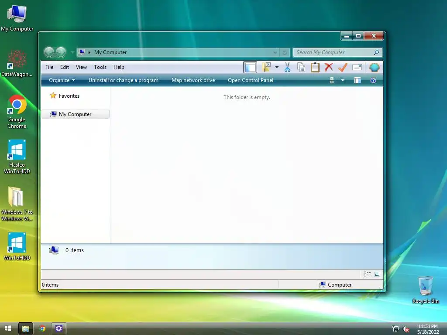Click '0 items' text in status bar
Screen dimensions: 447x335
(50, 284)
